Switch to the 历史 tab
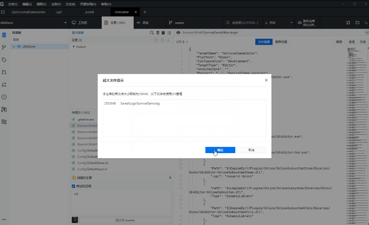 pyautogui.click(x=143, y=23)
